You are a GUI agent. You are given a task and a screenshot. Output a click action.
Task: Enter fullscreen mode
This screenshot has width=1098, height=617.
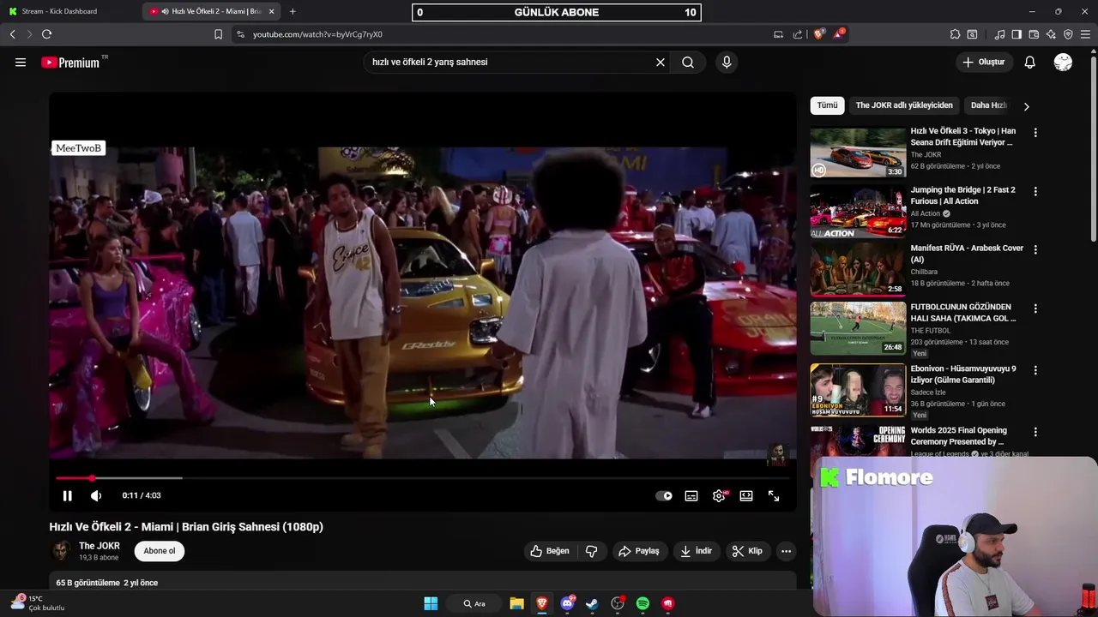coord(774,495)
